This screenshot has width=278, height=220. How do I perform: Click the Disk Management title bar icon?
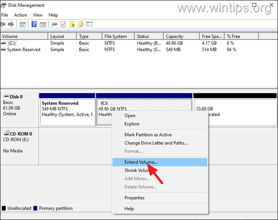pyautogui.click(x=3, y=5)
